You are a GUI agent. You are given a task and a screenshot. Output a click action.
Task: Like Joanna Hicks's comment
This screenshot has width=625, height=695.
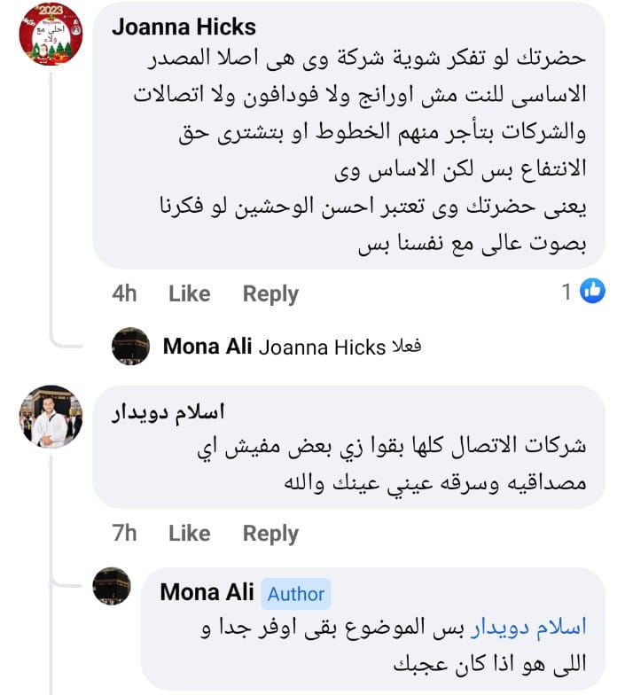[189, 293]
